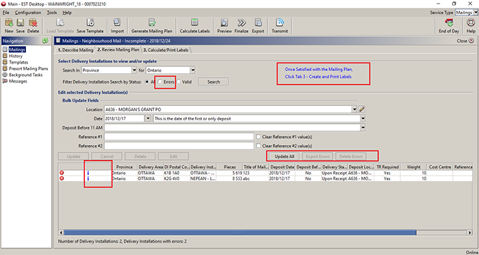Click the Update All button
The width and height of the screenshot is (479, 255).
pyautogui.click(x=285, y=157)
